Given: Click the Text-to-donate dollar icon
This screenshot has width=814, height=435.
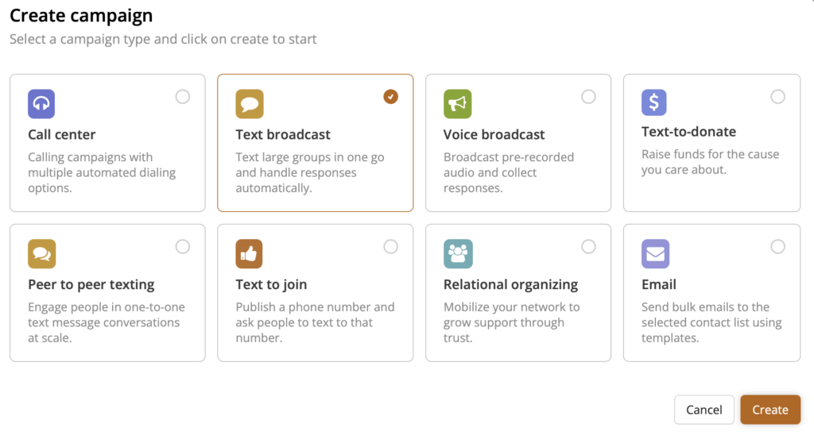Looking at the screenshot, I should (654, 102).
